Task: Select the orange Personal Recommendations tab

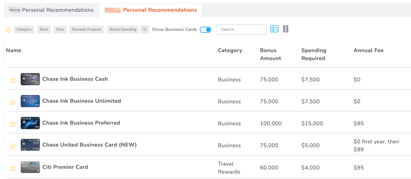Action: click(151, 10)
